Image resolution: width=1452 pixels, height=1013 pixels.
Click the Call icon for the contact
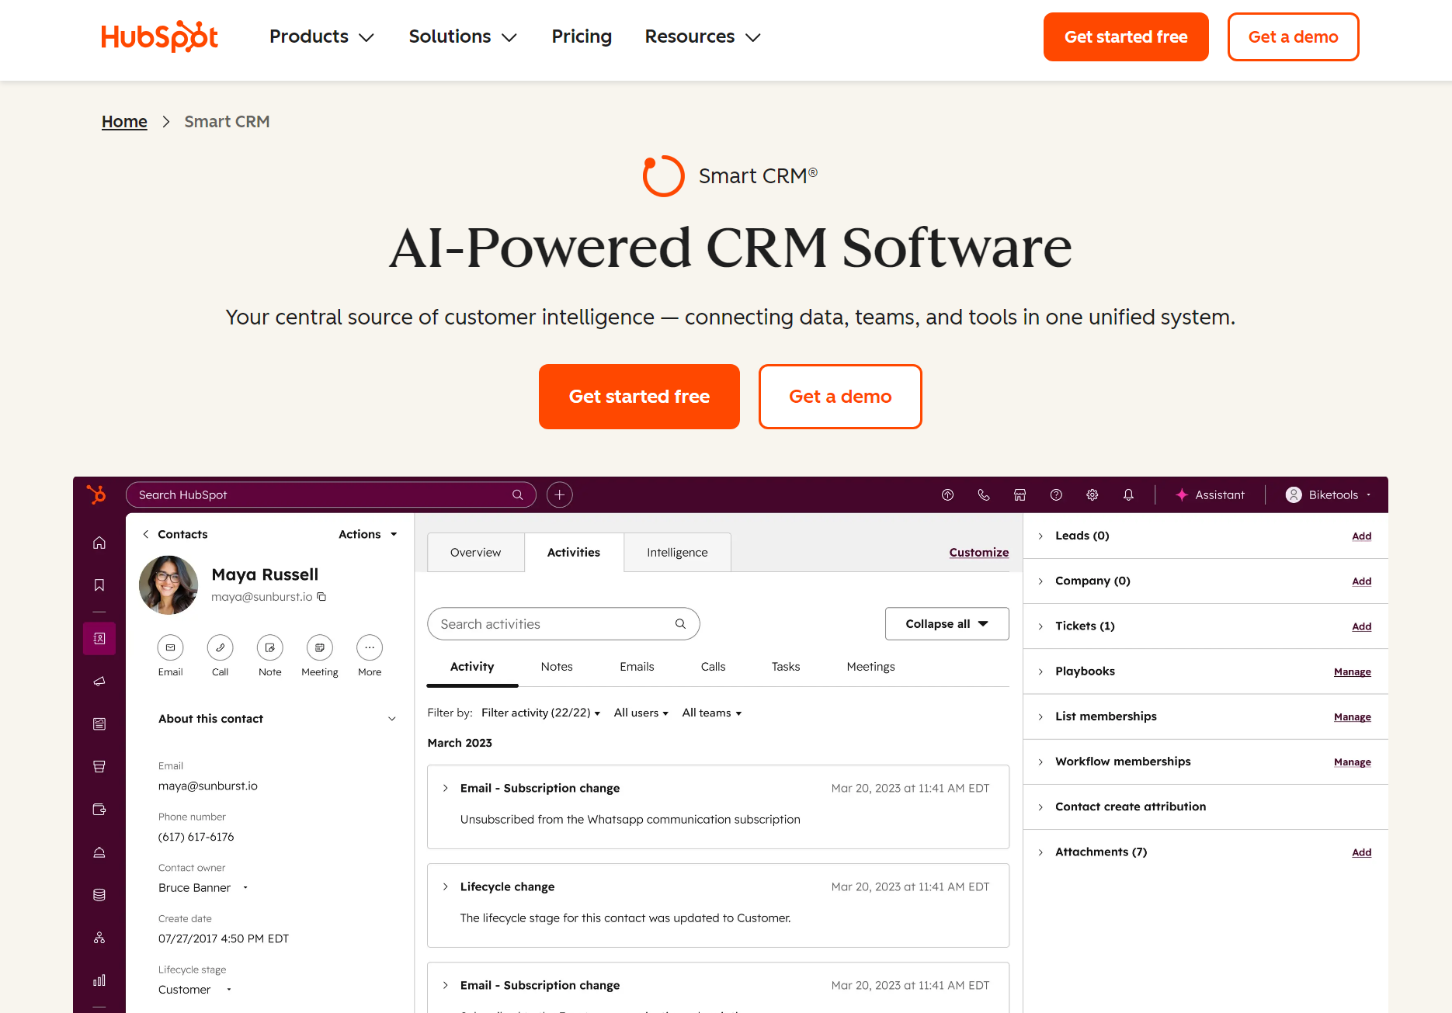[x=220, y=647]
